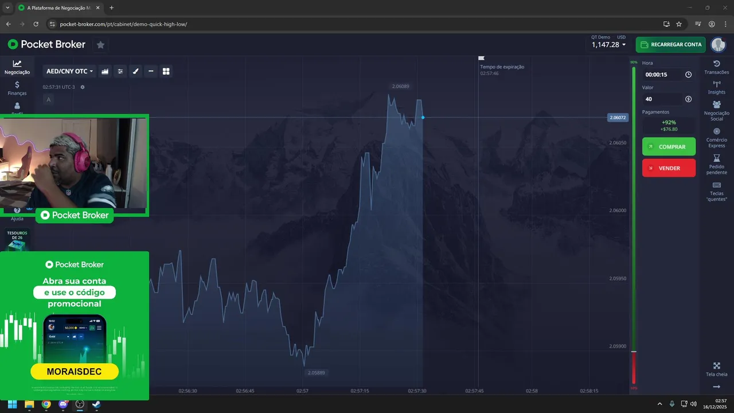Show hidden system tray icons

point(659,404)
